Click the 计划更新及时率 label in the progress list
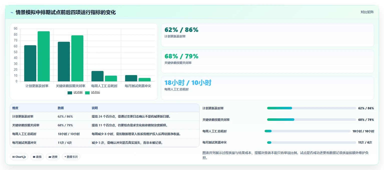This screenshot has height=170, width=384. pos(213,108)
